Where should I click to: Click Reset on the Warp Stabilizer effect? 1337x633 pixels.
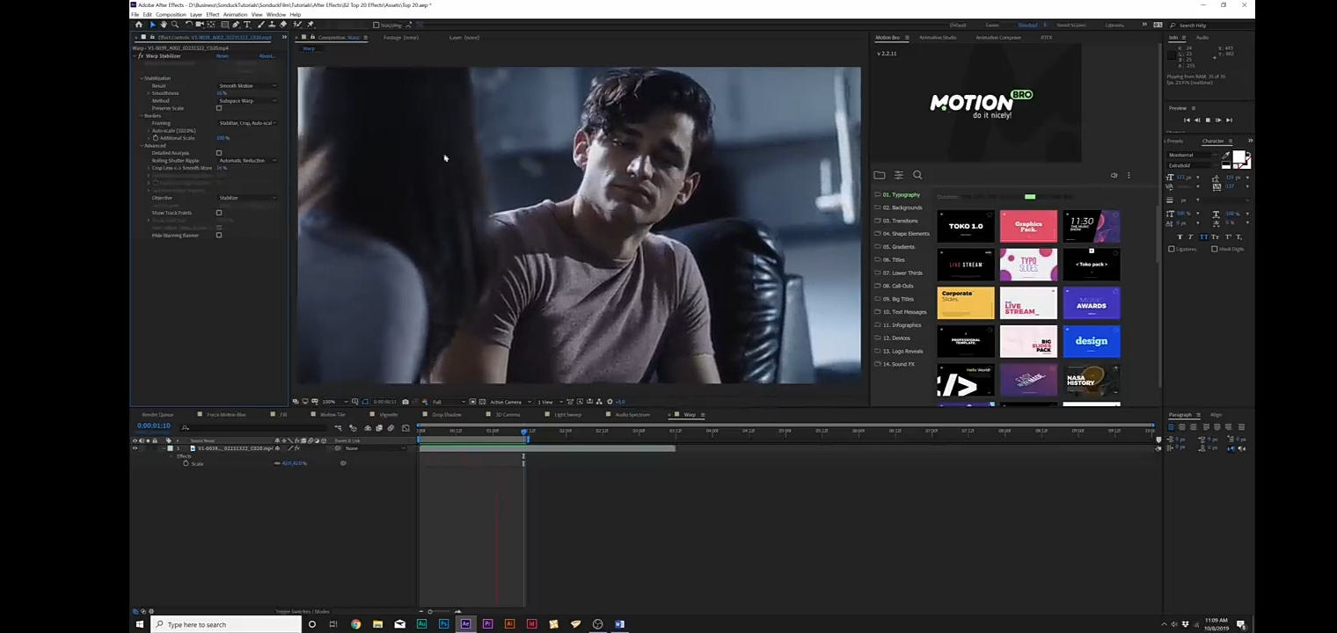(x=223, y=56)
